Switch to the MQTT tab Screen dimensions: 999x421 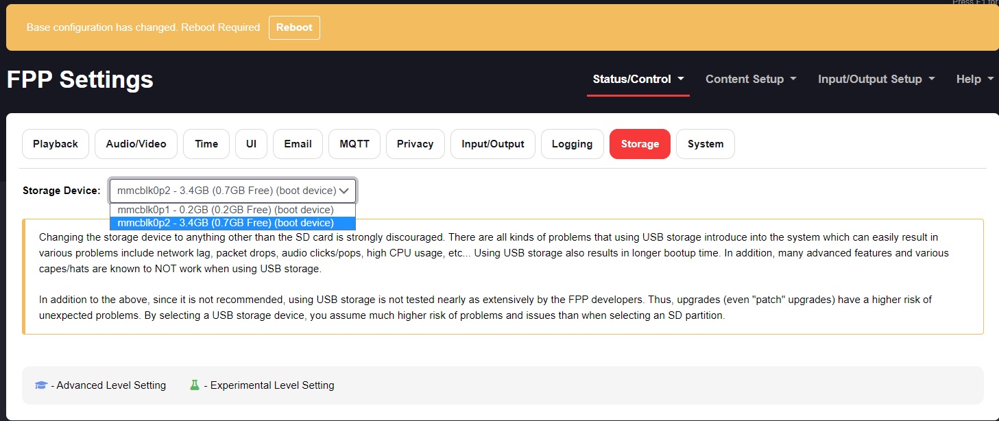(x=354, y=144)
